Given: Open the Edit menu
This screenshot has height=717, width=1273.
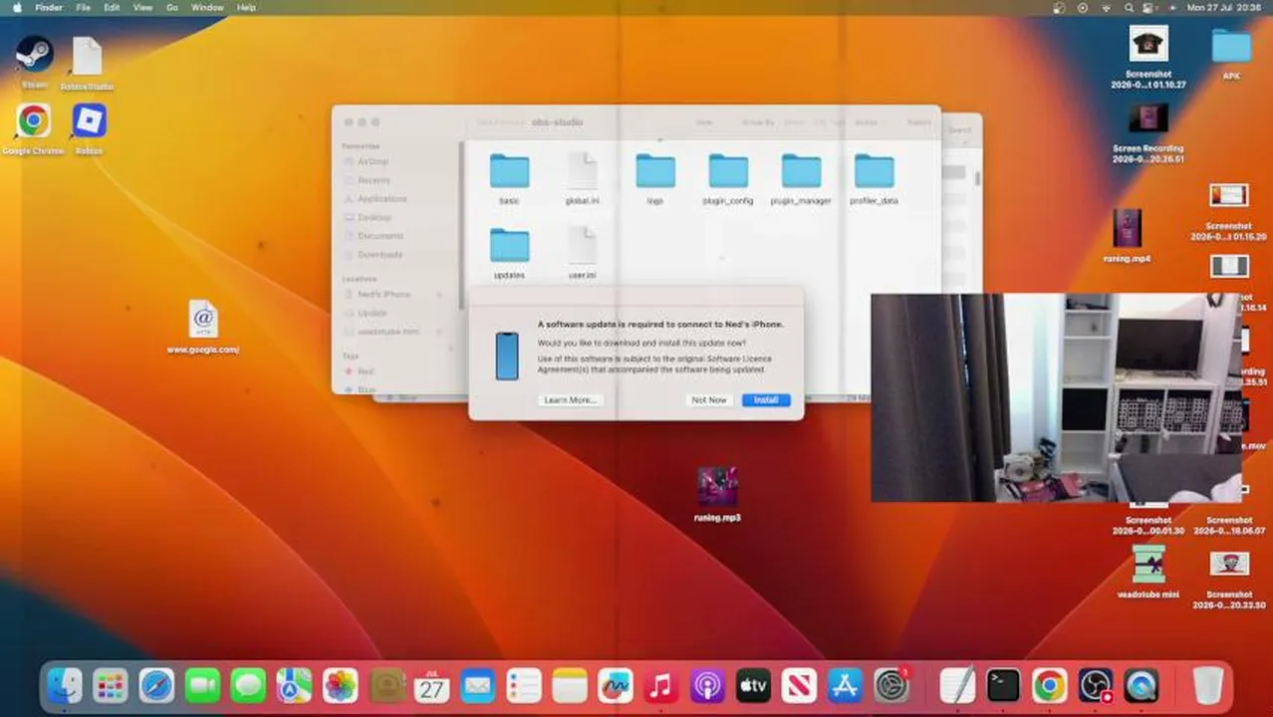Looking at the screenshot, I should [x=112, y=7].
